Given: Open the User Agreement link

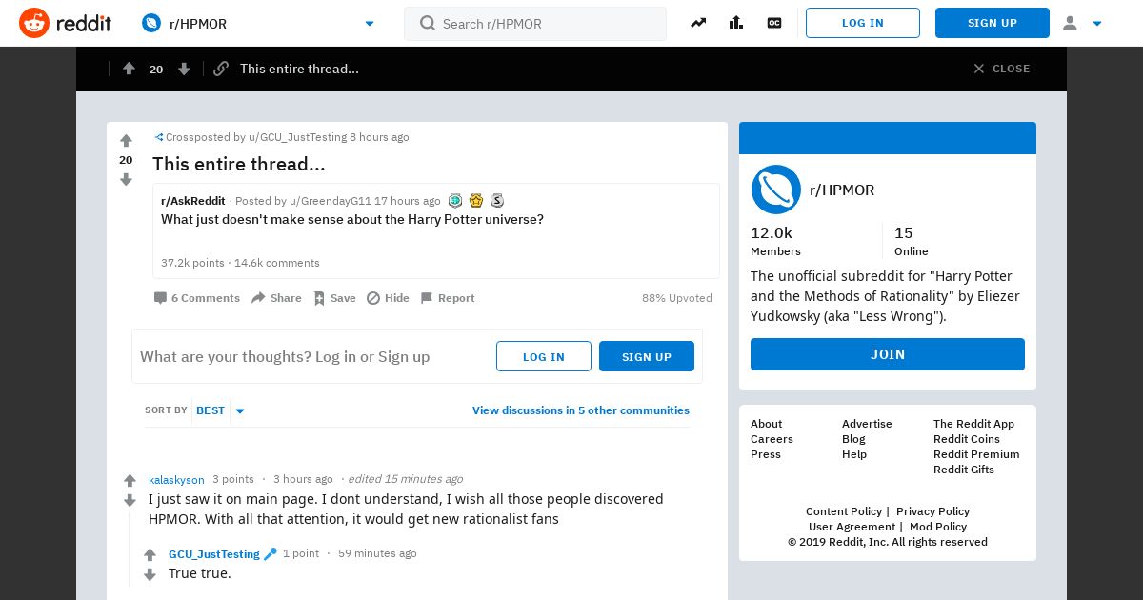Looking at the screenshot, I should point(852,527).
